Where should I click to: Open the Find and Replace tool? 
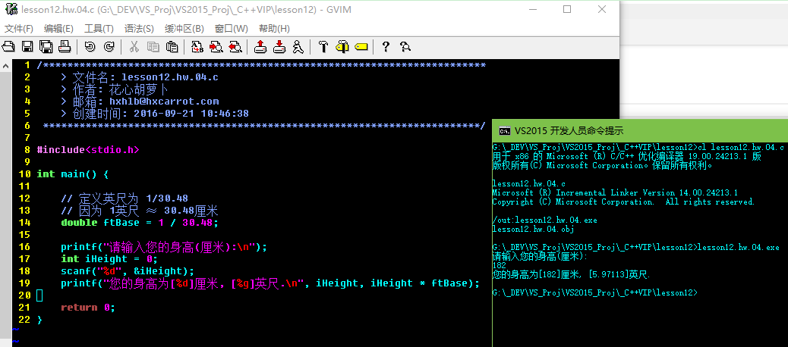pyautogui.click(x=197, y=47)
